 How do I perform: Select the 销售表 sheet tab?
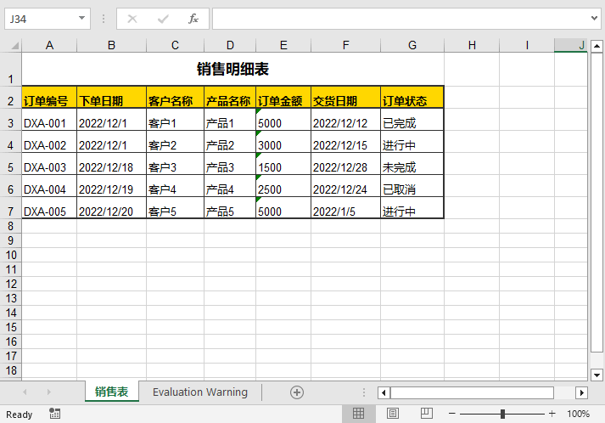(111, 392)
